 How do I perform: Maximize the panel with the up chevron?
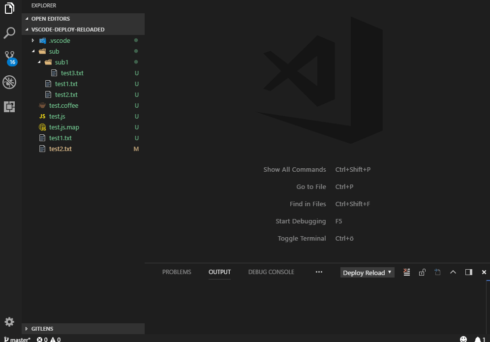tap(453, 272)
